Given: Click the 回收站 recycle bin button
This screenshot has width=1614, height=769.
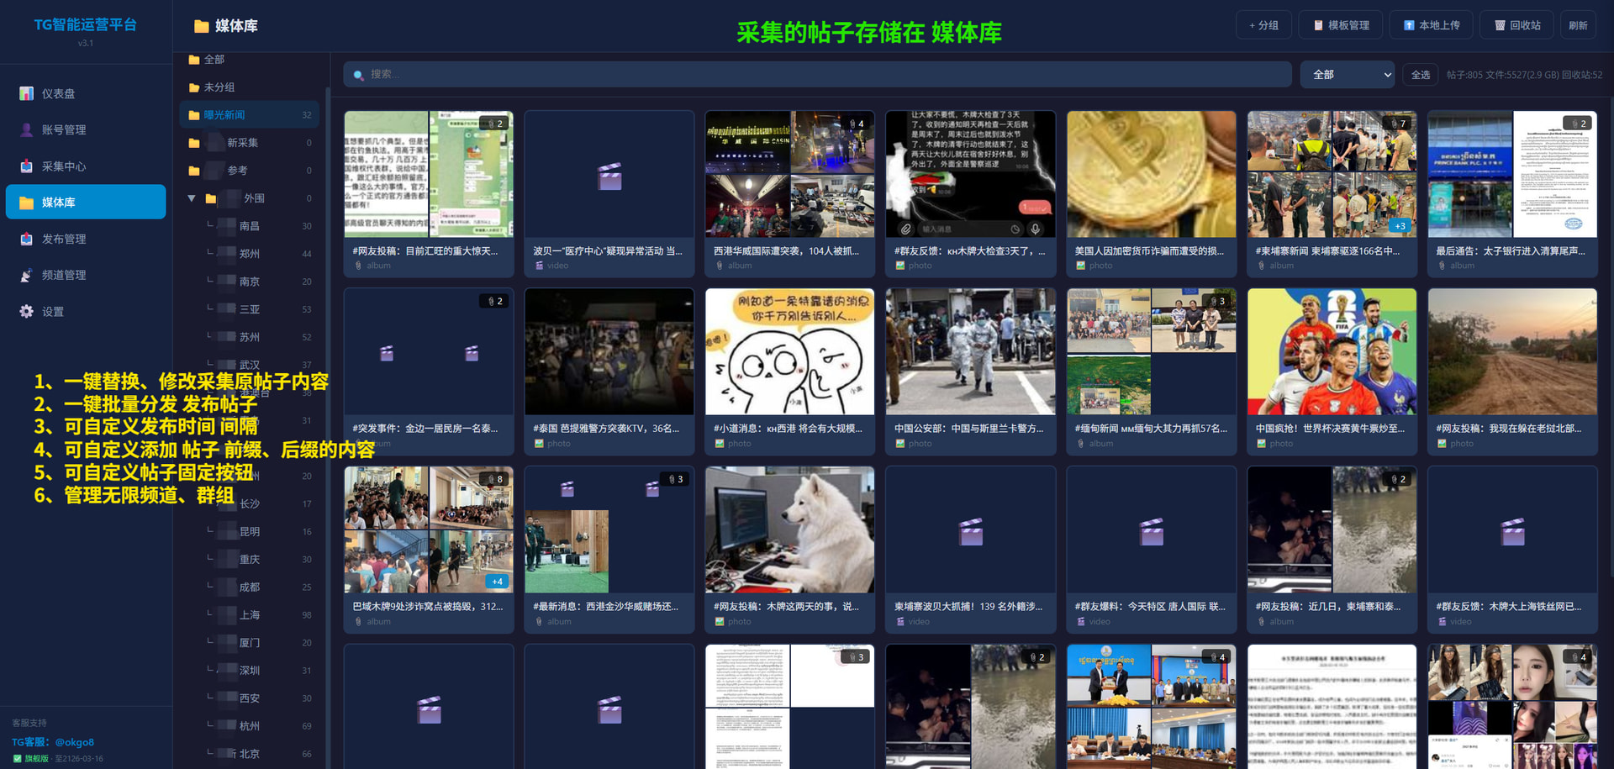Looking at the screenshot, I should 1516,25.
